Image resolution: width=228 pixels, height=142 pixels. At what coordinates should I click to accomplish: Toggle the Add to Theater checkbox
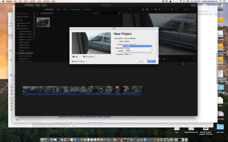pos(73,61)
